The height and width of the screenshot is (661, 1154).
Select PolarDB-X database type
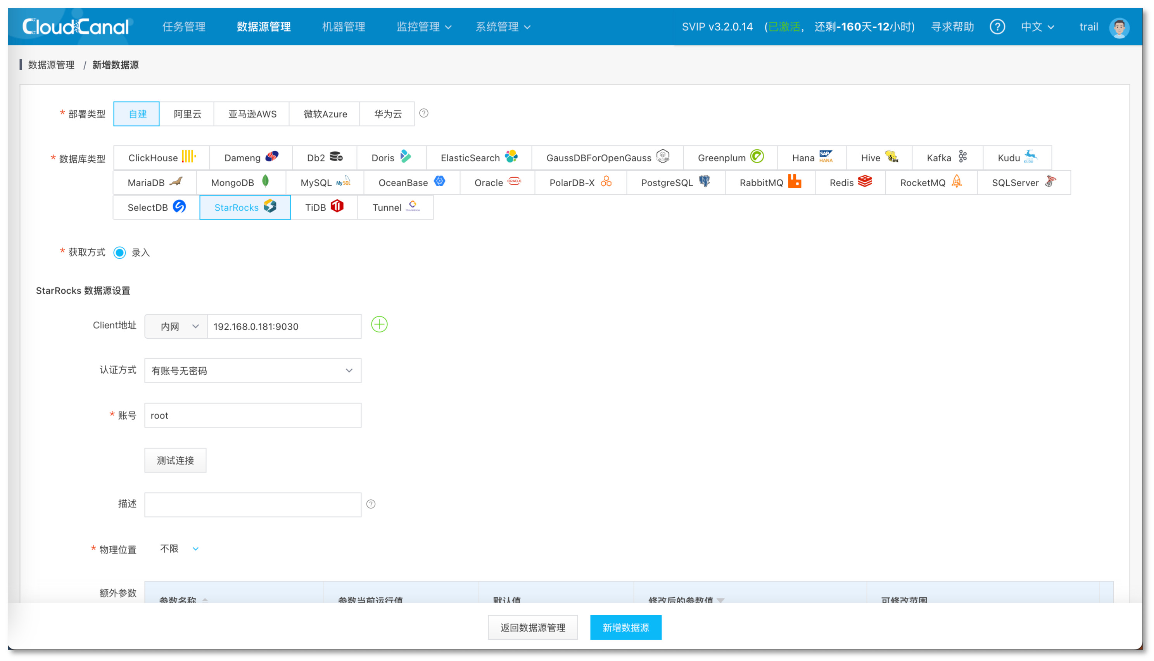pyautogui.click(x=580, y=182)
